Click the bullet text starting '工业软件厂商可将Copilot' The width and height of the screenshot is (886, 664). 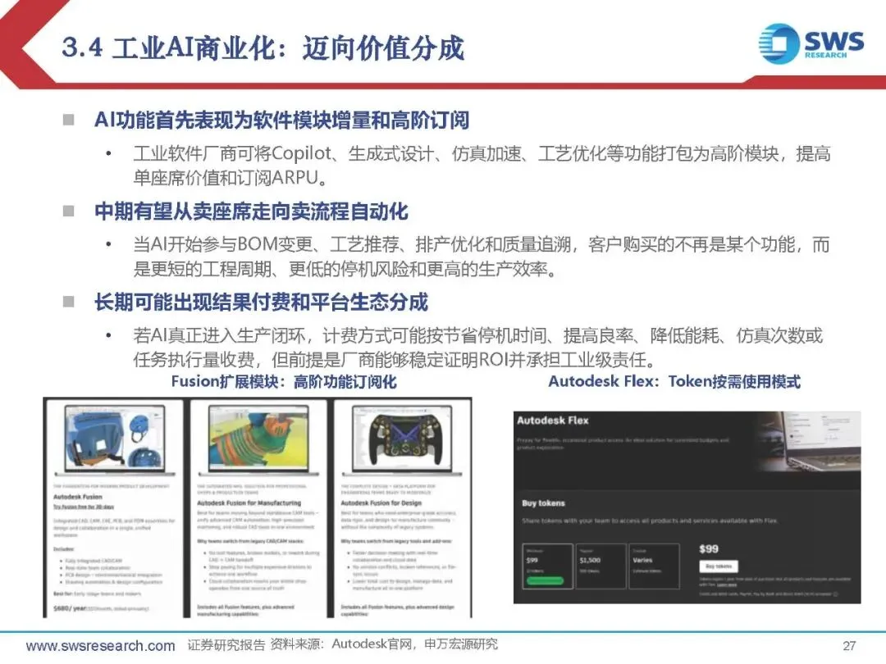point(482,166)
